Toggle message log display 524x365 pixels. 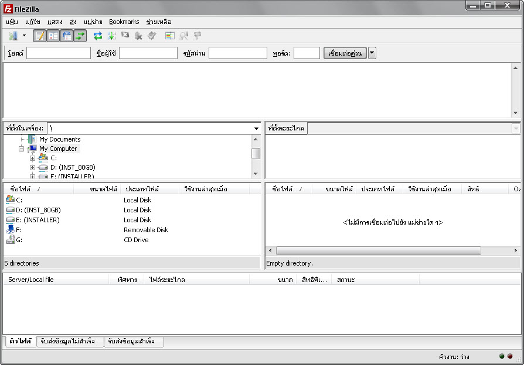(40, 36)
